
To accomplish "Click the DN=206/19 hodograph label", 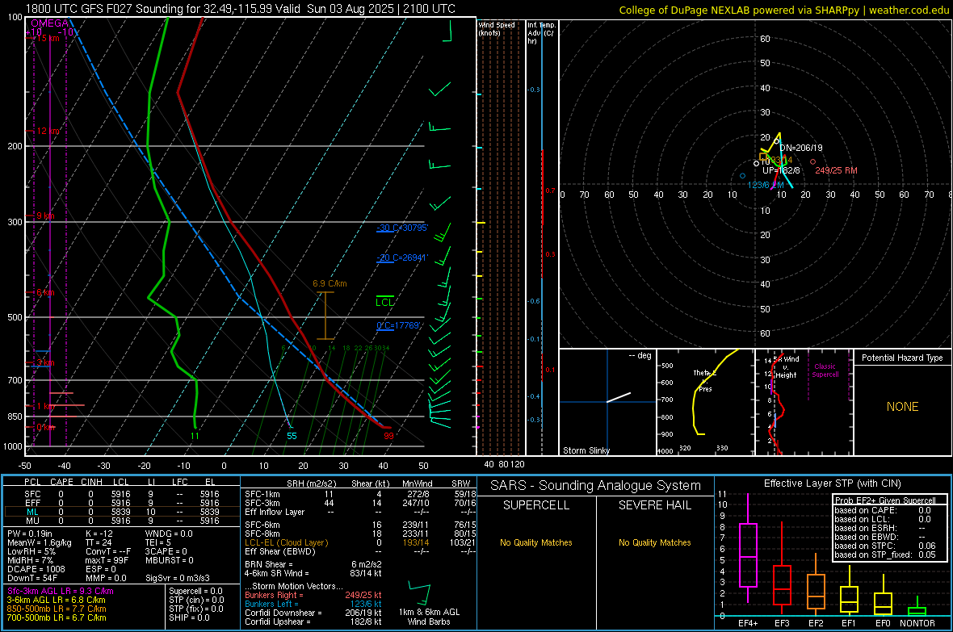I will coord(801,148).
